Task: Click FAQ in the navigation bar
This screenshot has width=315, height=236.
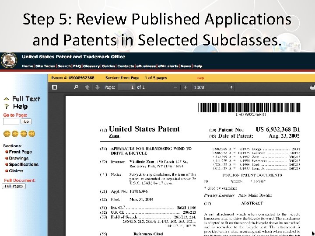Action: coord(77,66)
